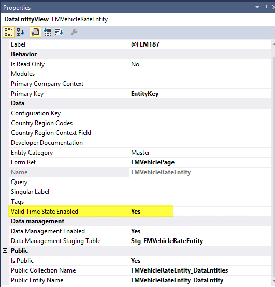275x287 pixels.
Task: Pin the Properties window with auto-hide icon
Action: click(x=266, y=8)
